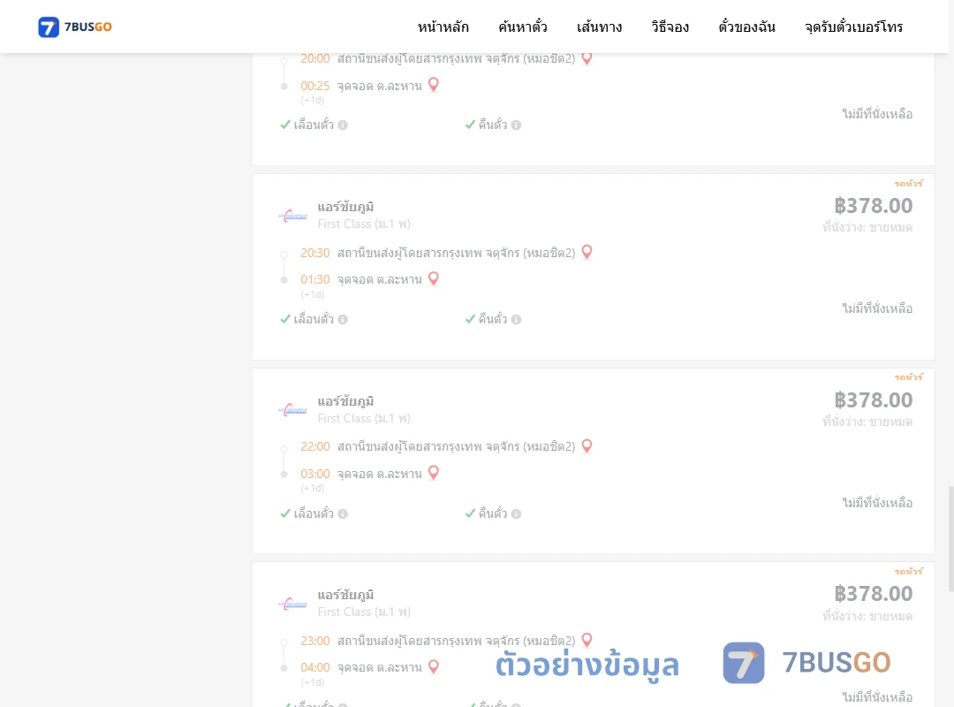Click map pin for 22:00 Mo Chit 2 departure

click(587, 446)
